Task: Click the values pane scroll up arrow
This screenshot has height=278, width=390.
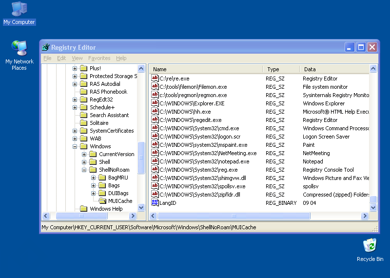Action: click(x=373, y=68)
